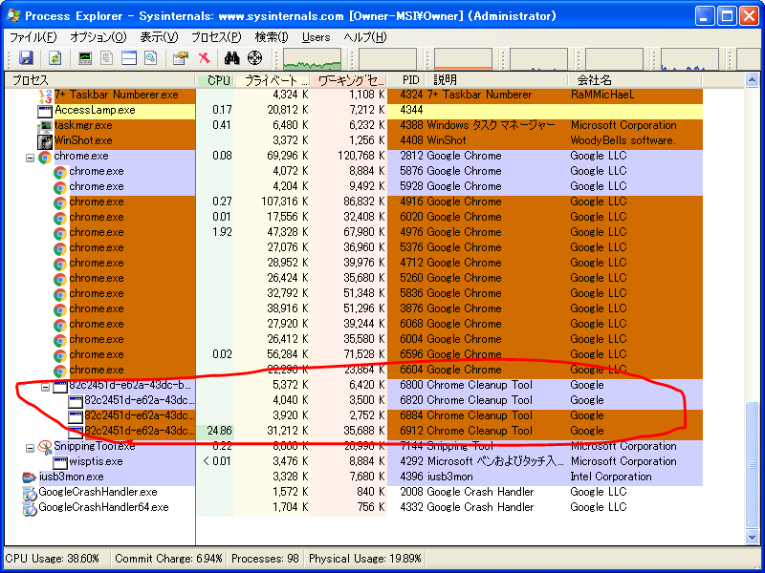
Task: Sort by the プロセス column header
Action: click(x=99, y=80)
